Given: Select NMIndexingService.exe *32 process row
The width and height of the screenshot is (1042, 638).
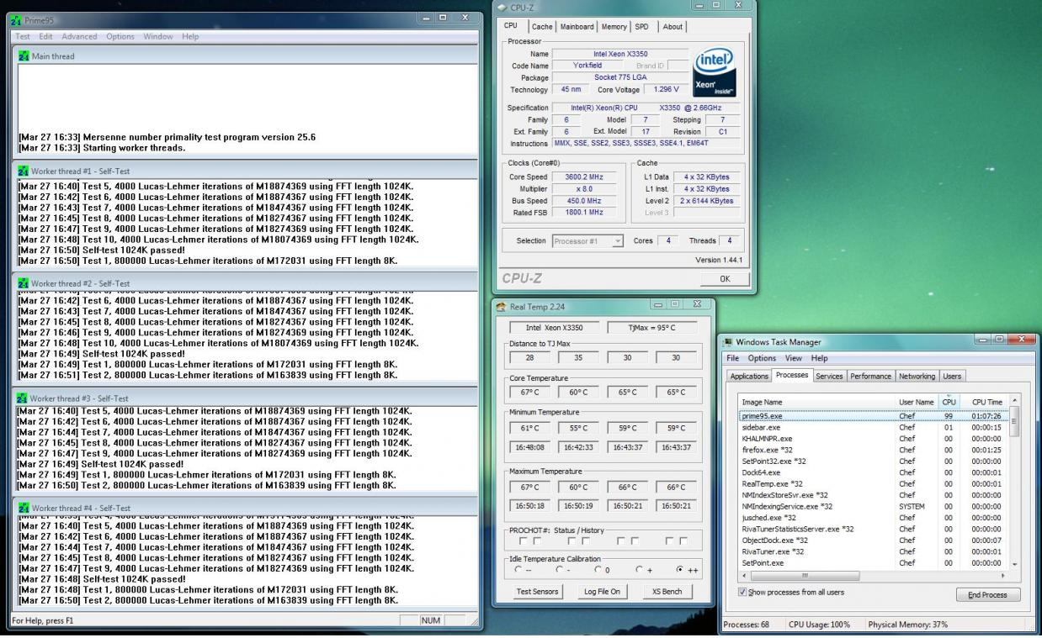Looking at the screenshot, I should 873,506.
